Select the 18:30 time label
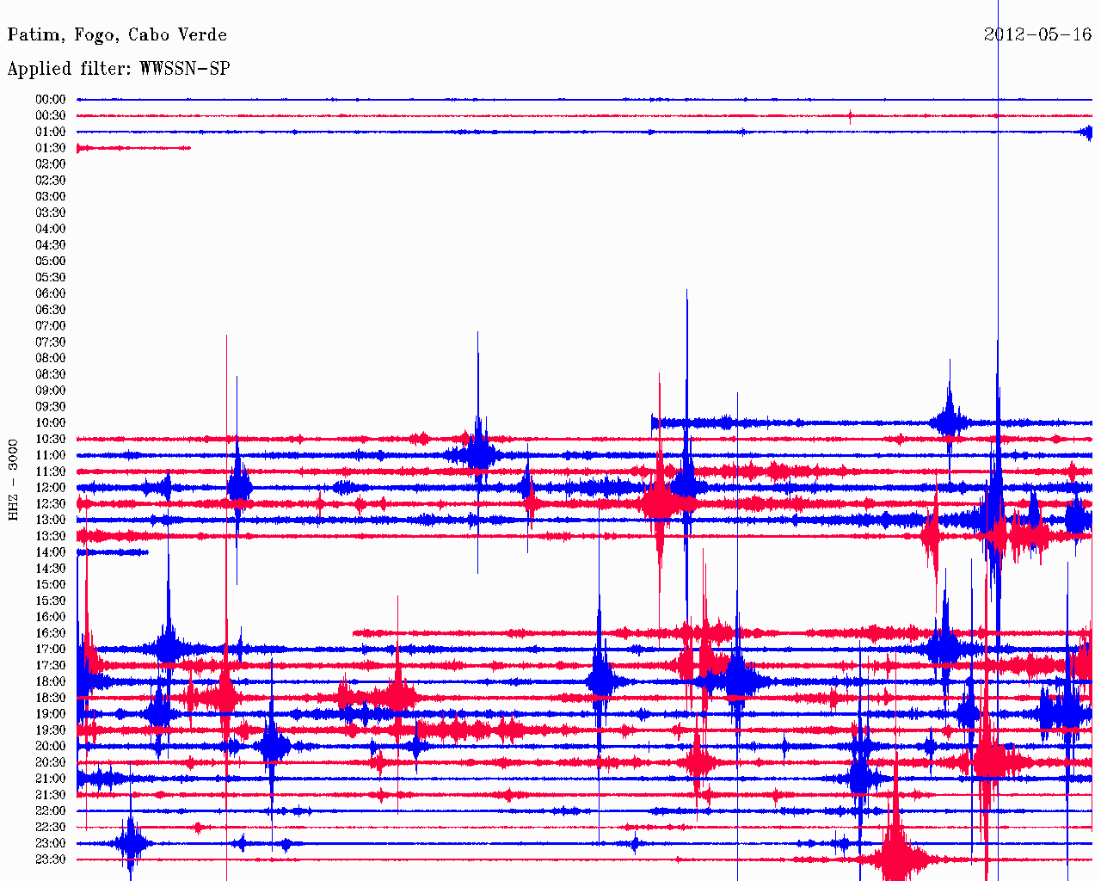Image resolution: width=1101 pixels, height=881 pixels. [x=51, y=698]
